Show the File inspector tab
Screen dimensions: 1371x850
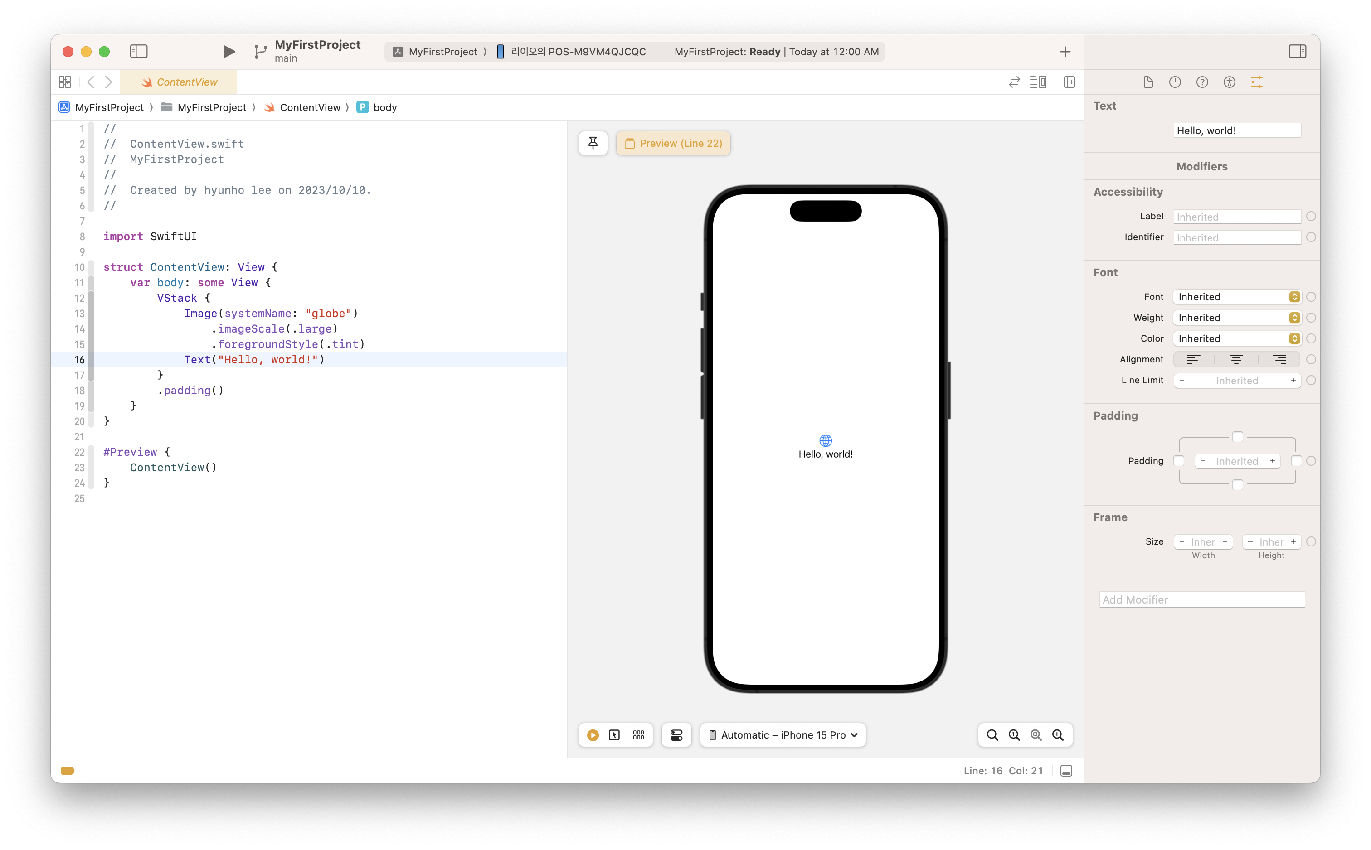point(1148,82)
